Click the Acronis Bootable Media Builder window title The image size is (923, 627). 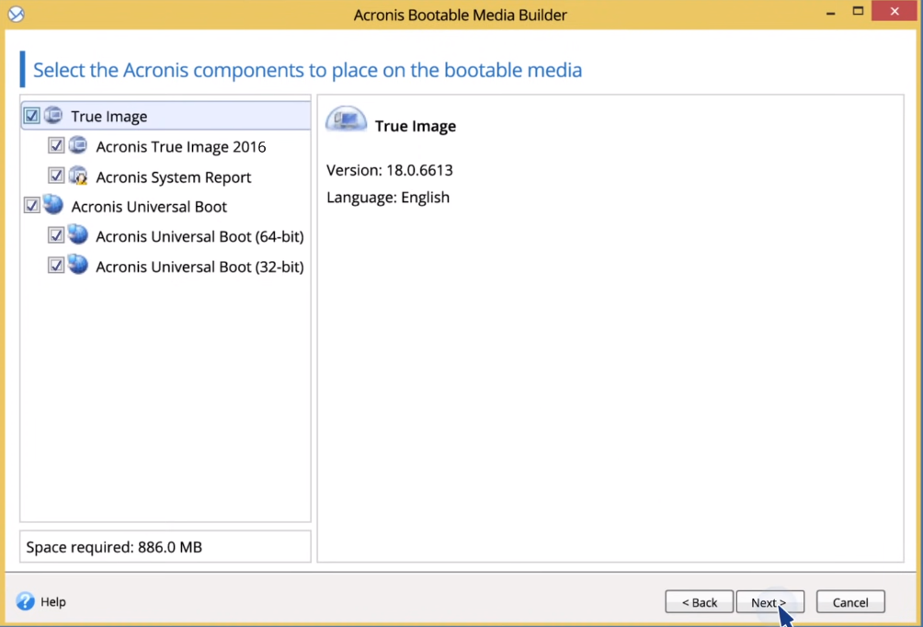461,15
